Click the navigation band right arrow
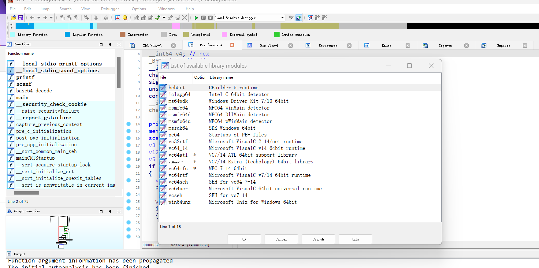The image size is (539, 268). (12, 28)
